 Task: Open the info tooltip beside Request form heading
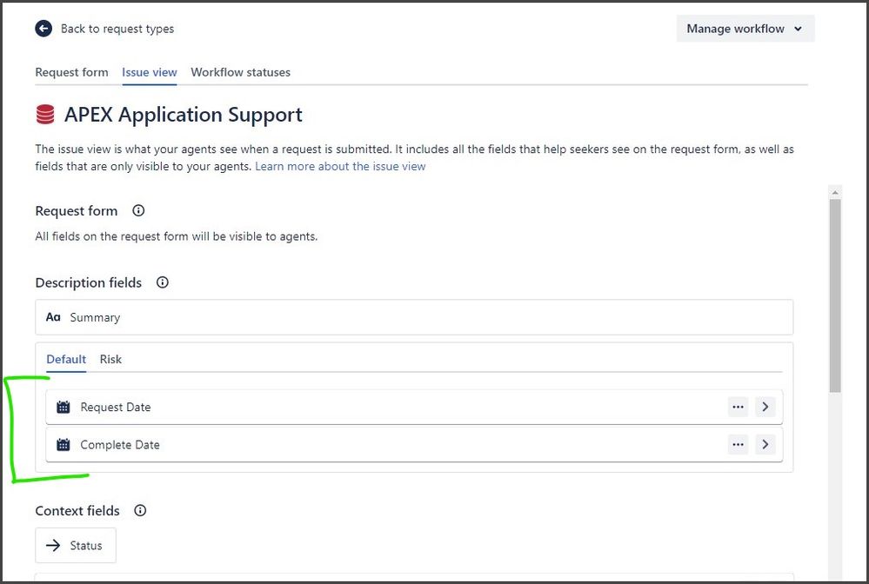(137, 210)
